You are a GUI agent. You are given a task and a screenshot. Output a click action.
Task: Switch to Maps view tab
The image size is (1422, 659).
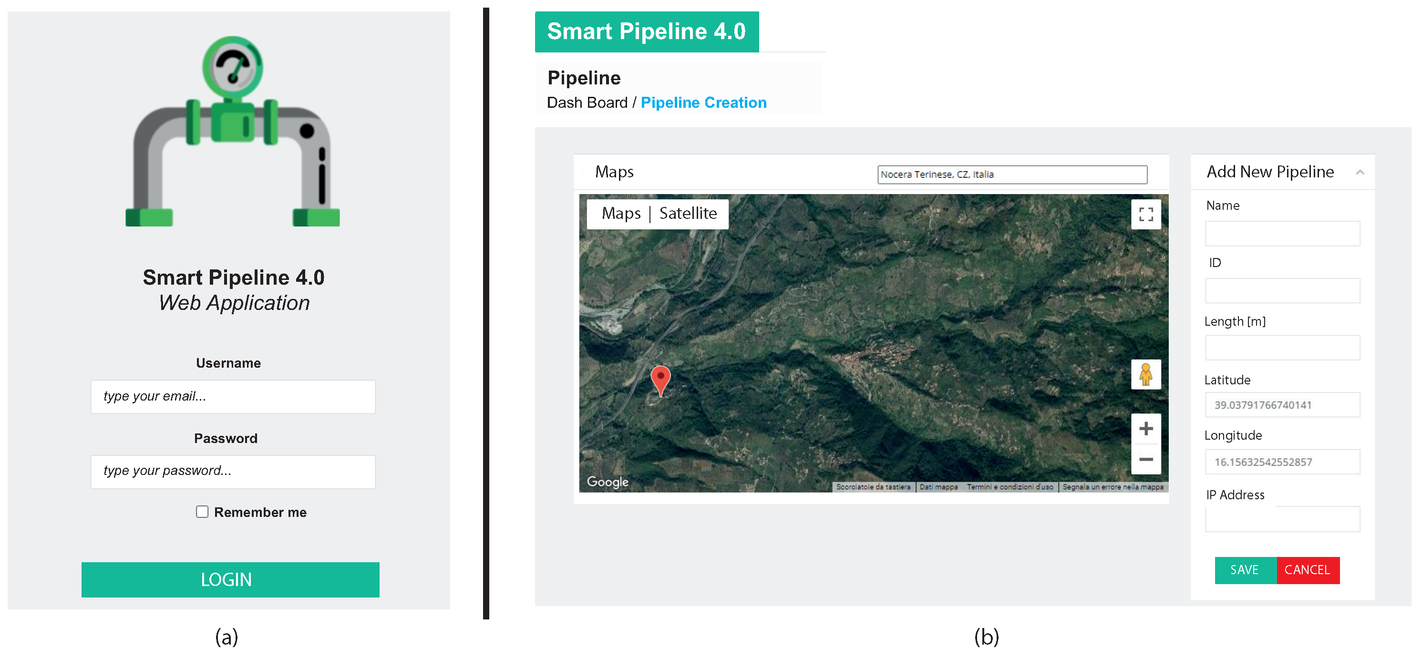click(x=621, y=214)
